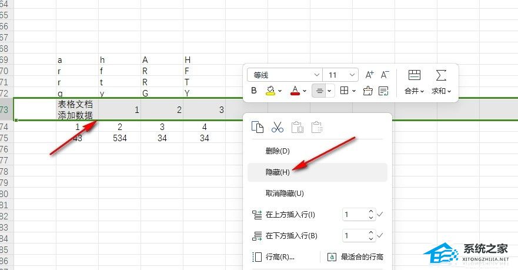Open 行高(R)... row height dialog
The height and width of the screenshot is (270, 518).
click(x=280, y=257)
